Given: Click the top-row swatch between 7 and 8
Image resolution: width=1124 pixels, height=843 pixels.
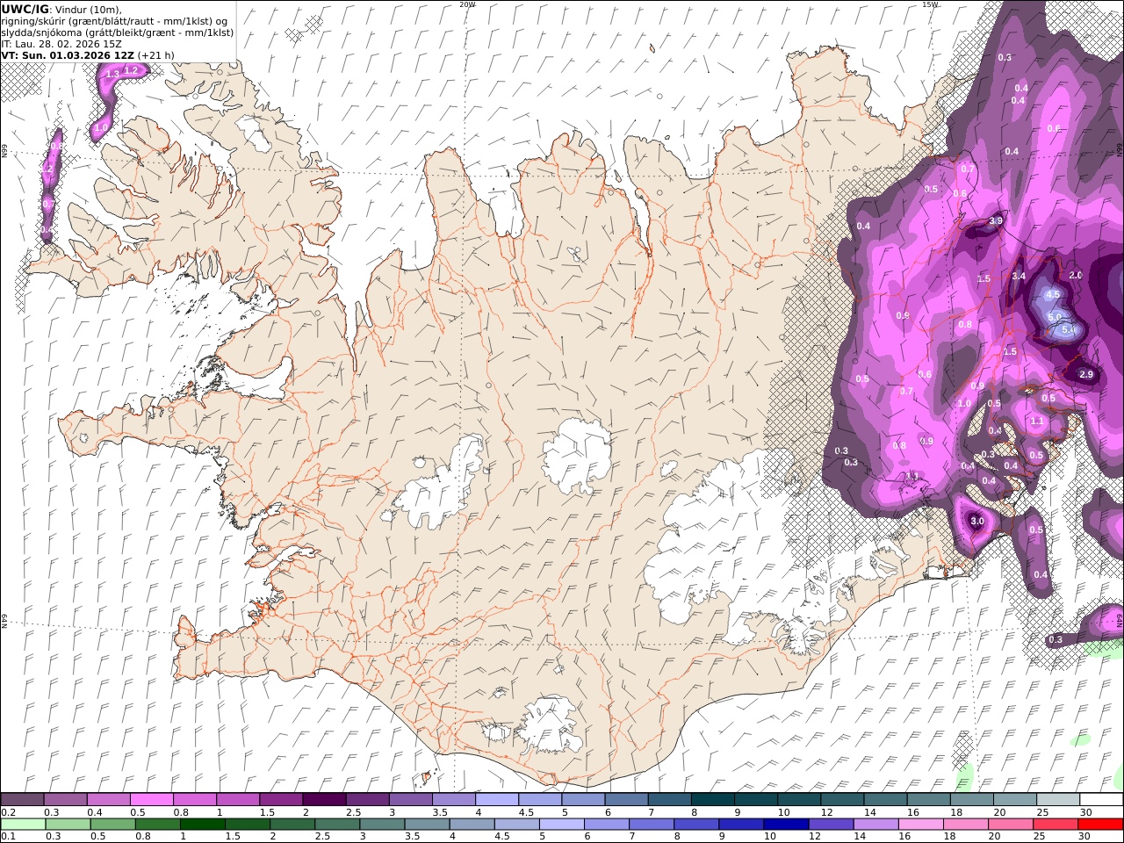Looking at the screenshot, I should click(x=669, y=800).
